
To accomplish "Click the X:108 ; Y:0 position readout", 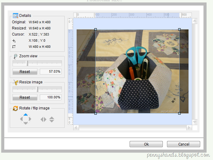I will point(37,41).
